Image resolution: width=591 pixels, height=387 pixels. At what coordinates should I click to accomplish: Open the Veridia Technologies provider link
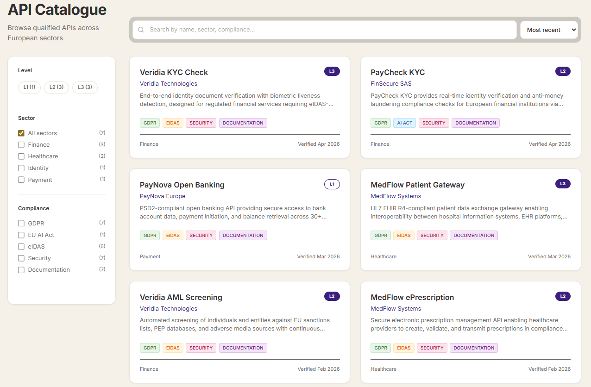(x=168, y=84)
